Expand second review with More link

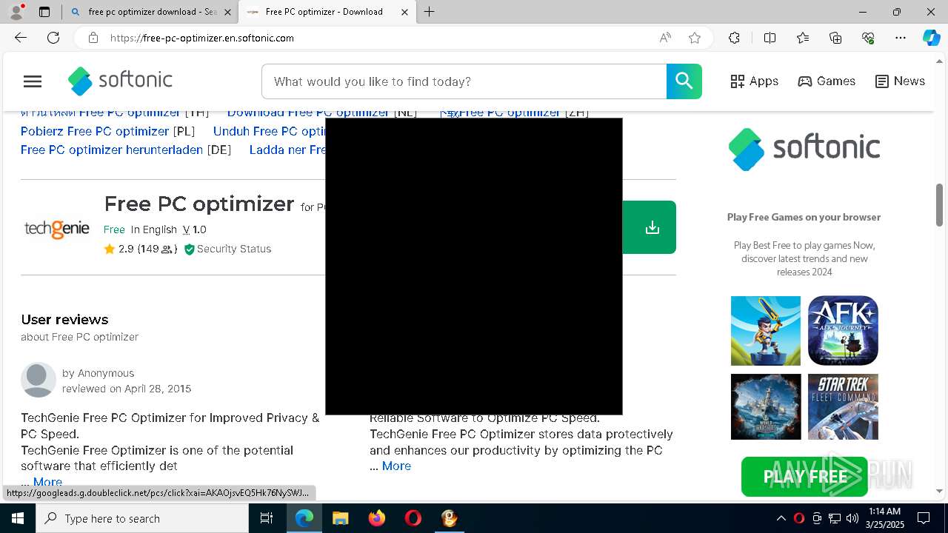[396, 466]
